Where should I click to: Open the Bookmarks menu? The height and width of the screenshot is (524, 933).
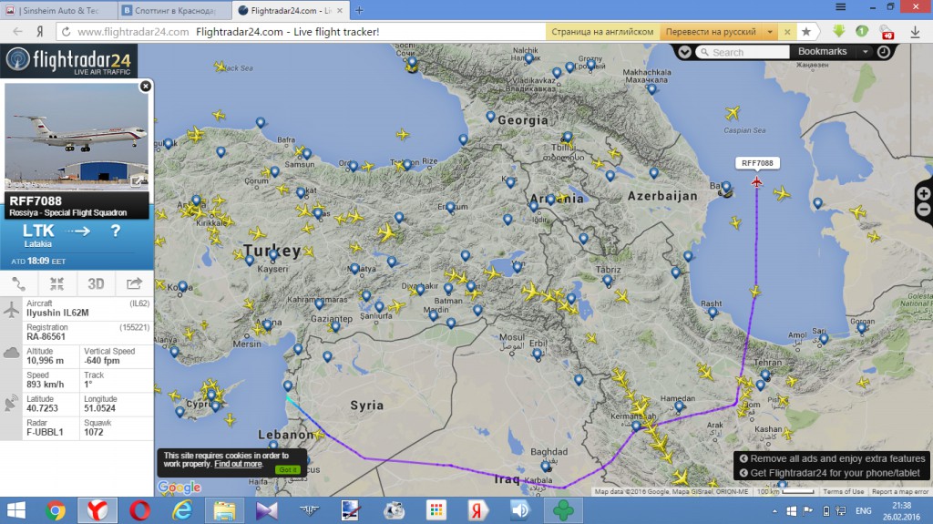[x=822, y=52]
